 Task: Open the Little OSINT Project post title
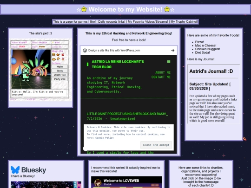point(127,114)
